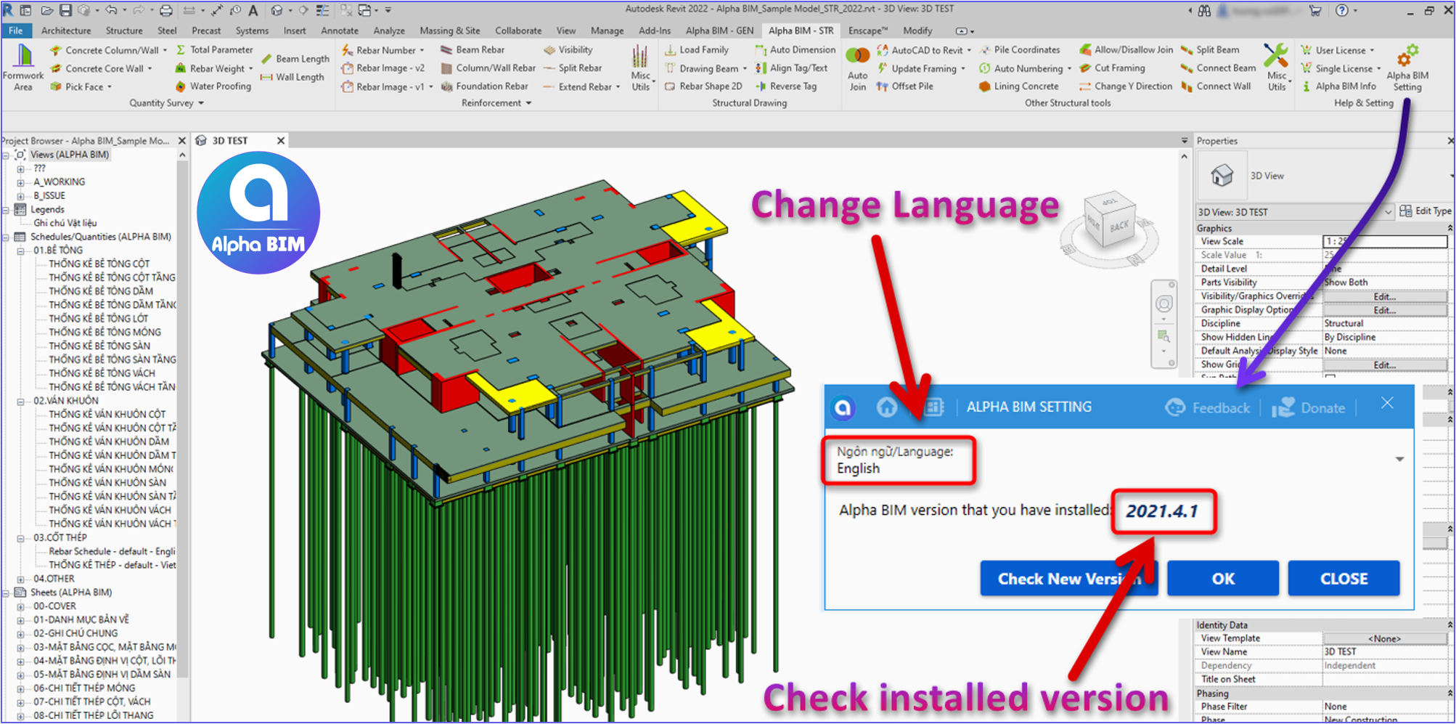Viewport: 1456px width, 724px height.
Task: Click the Donate link in dialog
Action: (1309, 408)
